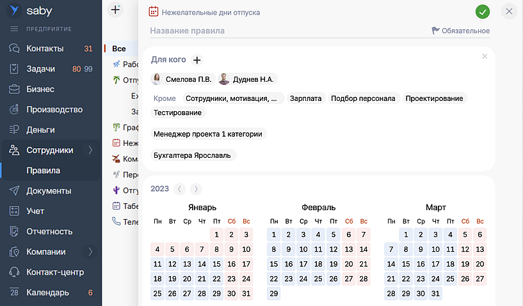Select the Все filter tab

coord(119,49)
